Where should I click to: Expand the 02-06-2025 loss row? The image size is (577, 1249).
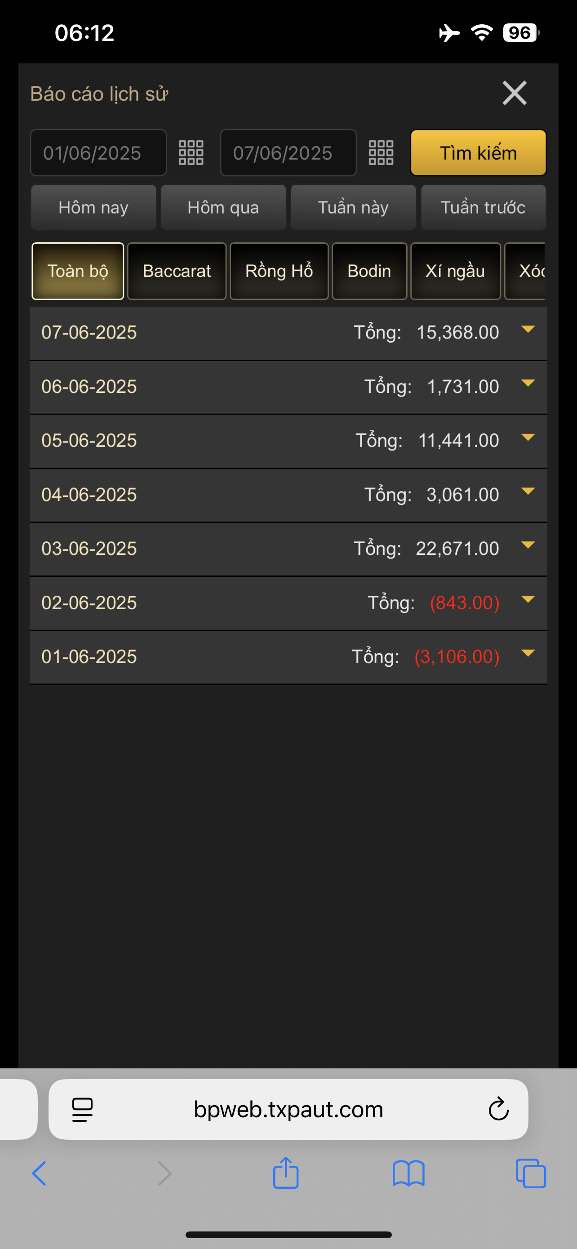pyautogui.click(x=528, y=600)
